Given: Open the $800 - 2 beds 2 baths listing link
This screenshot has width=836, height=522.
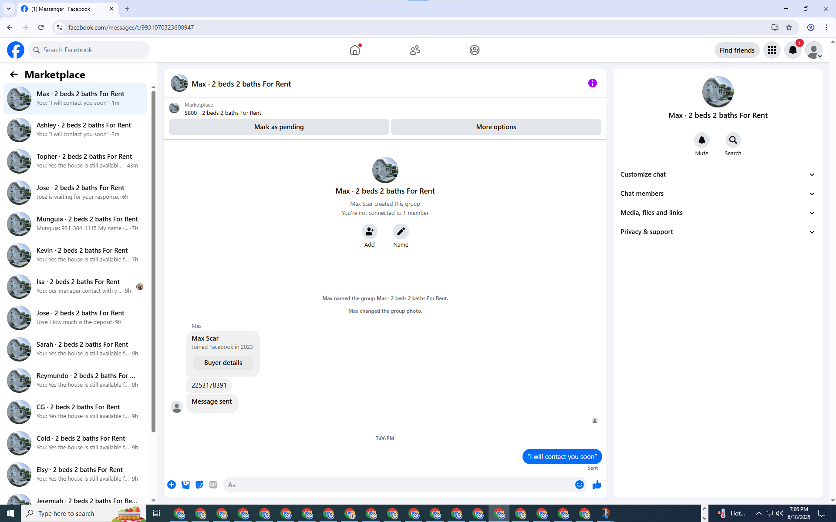Looking at the screenshot, I should pyautogui.click(x=223, y=113).
